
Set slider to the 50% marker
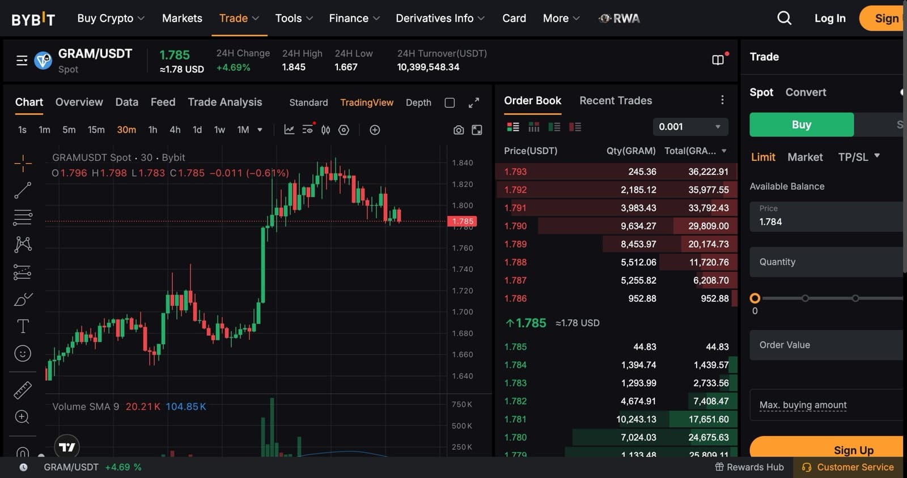click(x=855, y=298)
